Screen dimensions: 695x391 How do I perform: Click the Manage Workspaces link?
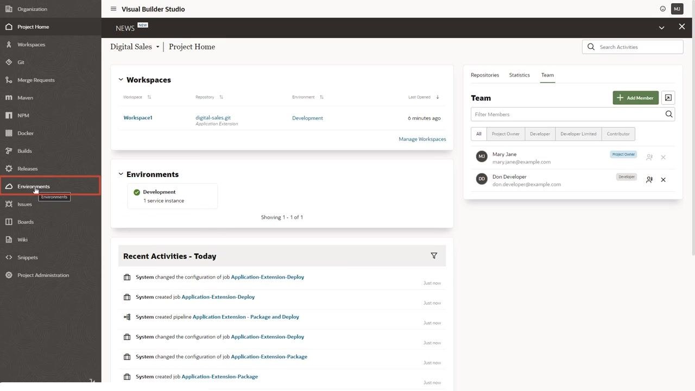click(x=422, y=139)
